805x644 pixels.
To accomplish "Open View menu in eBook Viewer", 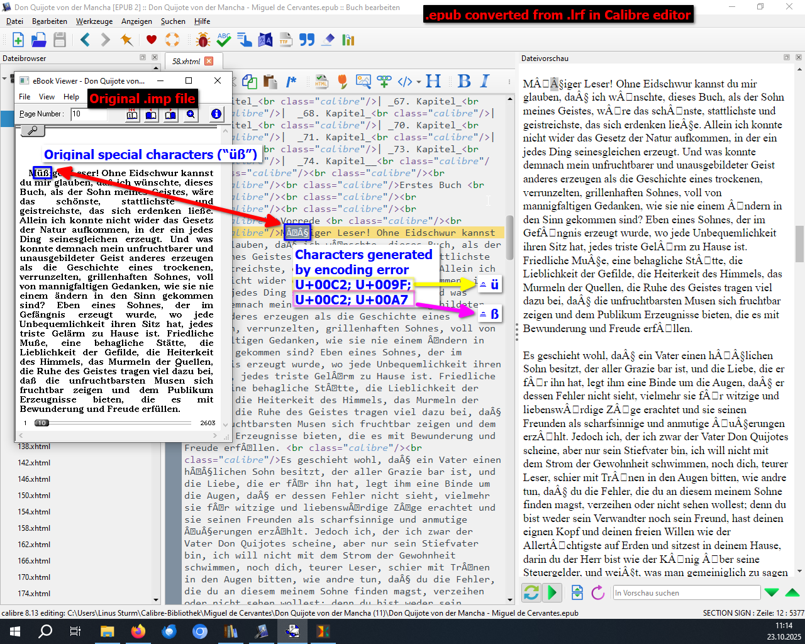I will [x=47, y=97].
